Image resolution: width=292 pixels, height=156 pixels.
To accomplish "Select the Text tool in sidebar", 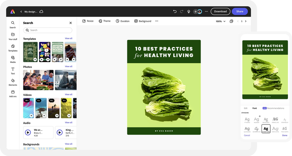I will click(x=13, y=71).
